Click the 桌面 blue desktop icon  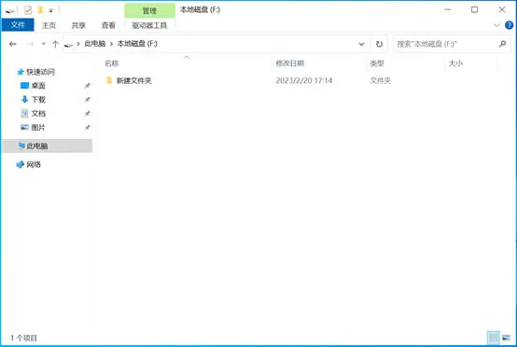coord(24,85)
